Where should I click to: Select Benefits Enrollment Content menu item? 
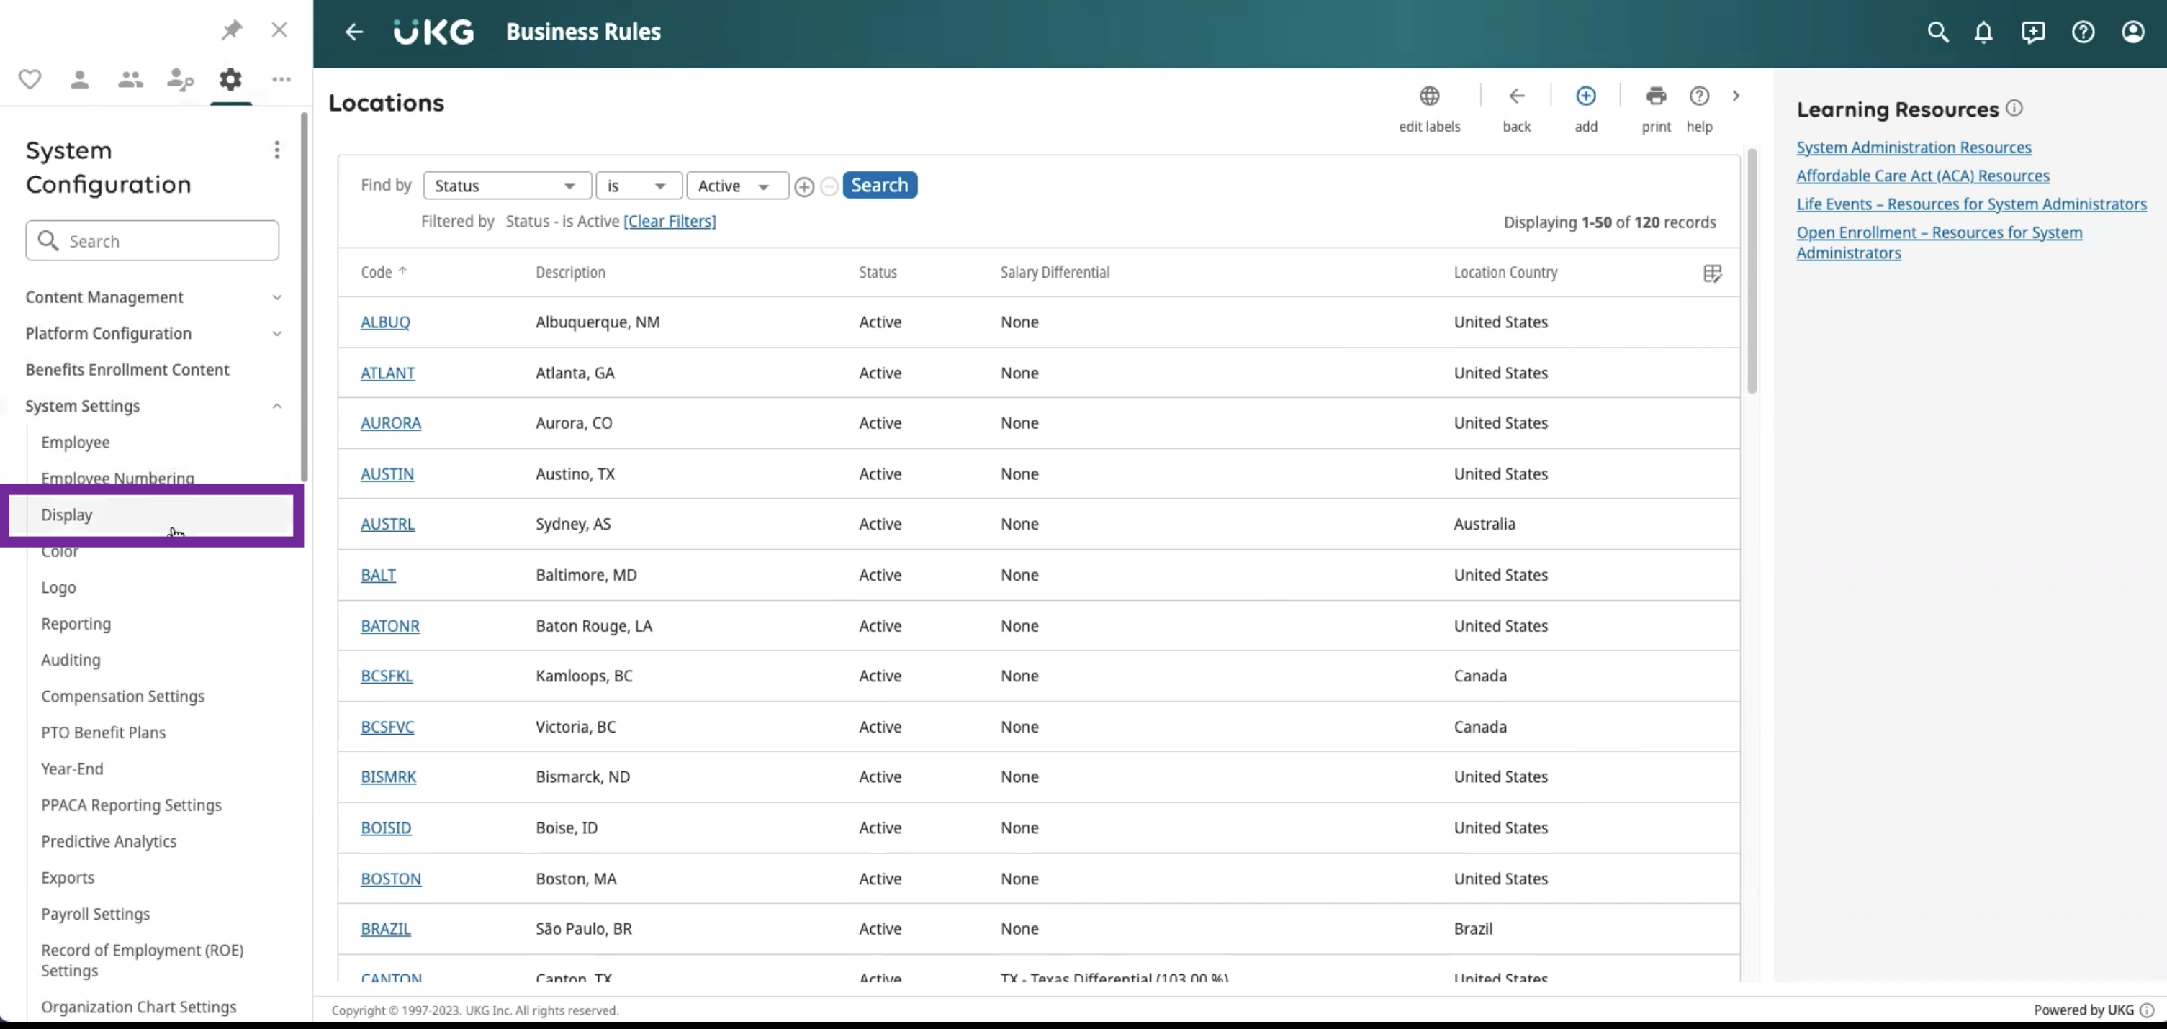click(x=127, y=369)
